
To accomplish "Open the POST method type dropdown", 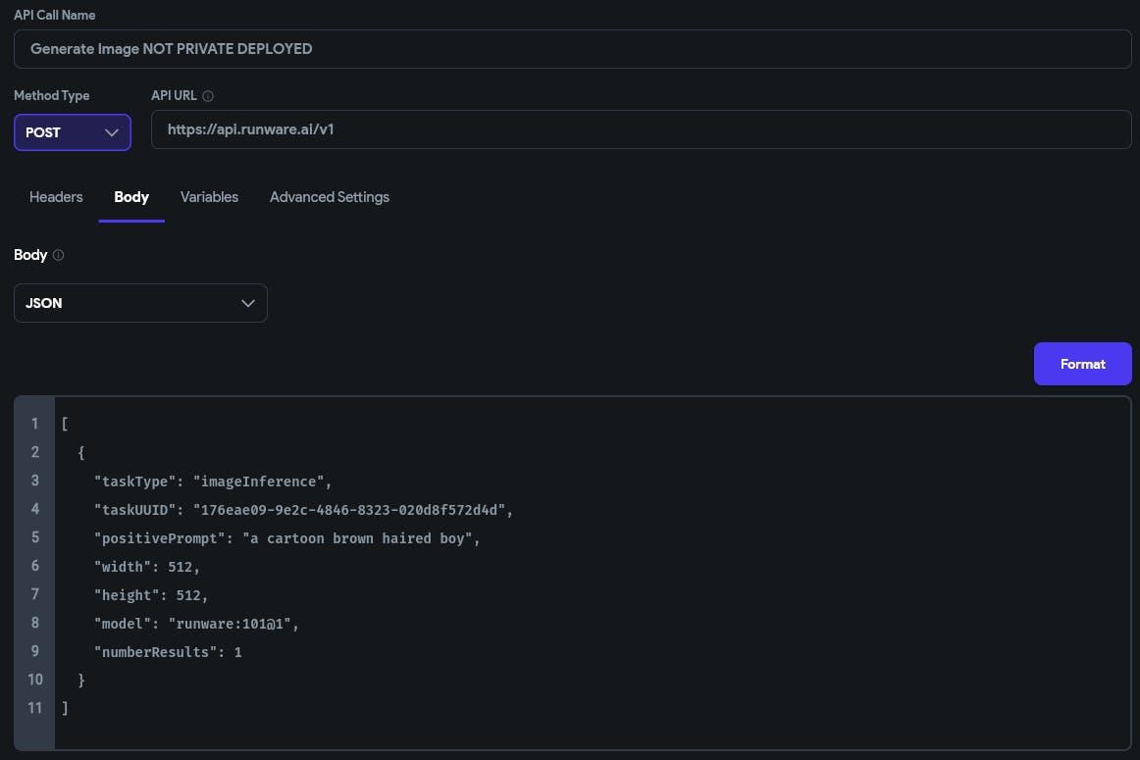I will pos(72,132).
